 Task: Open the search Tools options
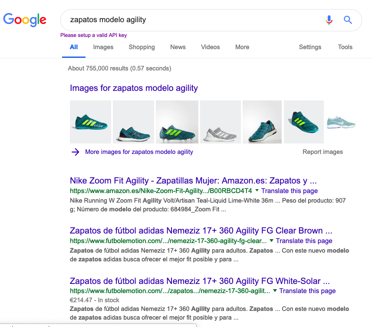(x=345, y=47)
